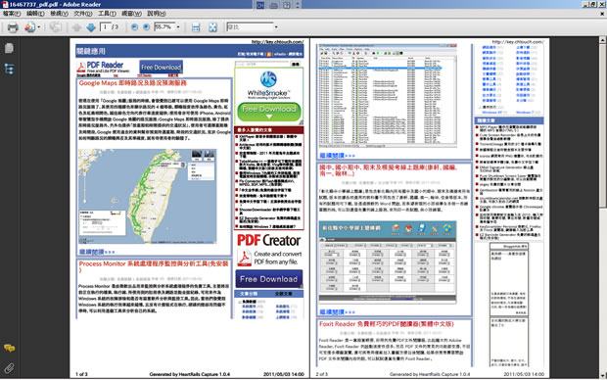The width and height of the screenshot is (607, 380).
Task: Click the vertical scrollbar down arrow
Action: coord(603,375)
